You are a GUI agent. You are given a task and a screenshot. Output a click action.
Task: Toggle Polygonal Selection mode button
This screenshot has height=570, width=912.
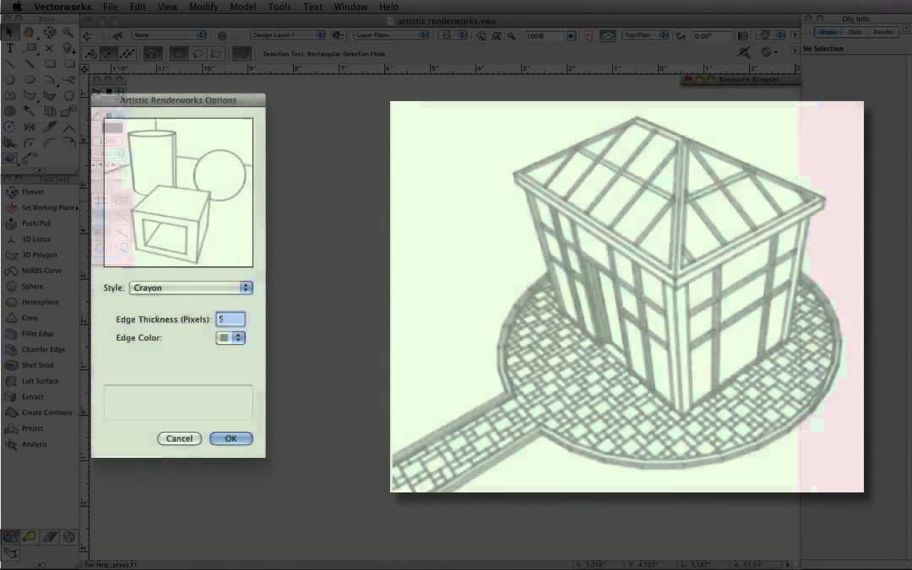[216, 54]
